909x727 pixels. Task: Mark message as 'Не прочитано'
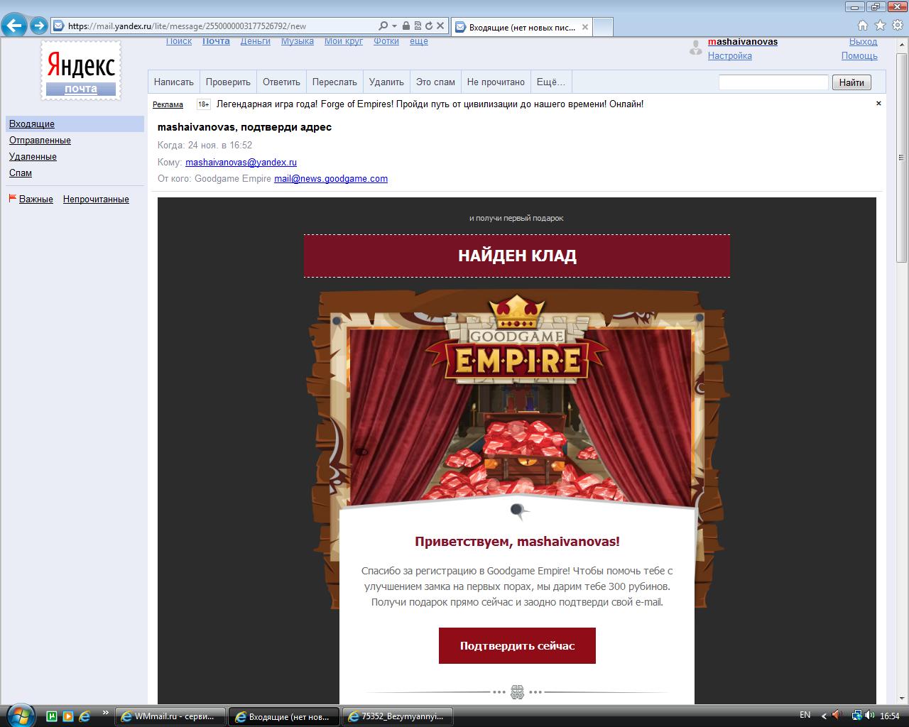click(x=496, y=82)
